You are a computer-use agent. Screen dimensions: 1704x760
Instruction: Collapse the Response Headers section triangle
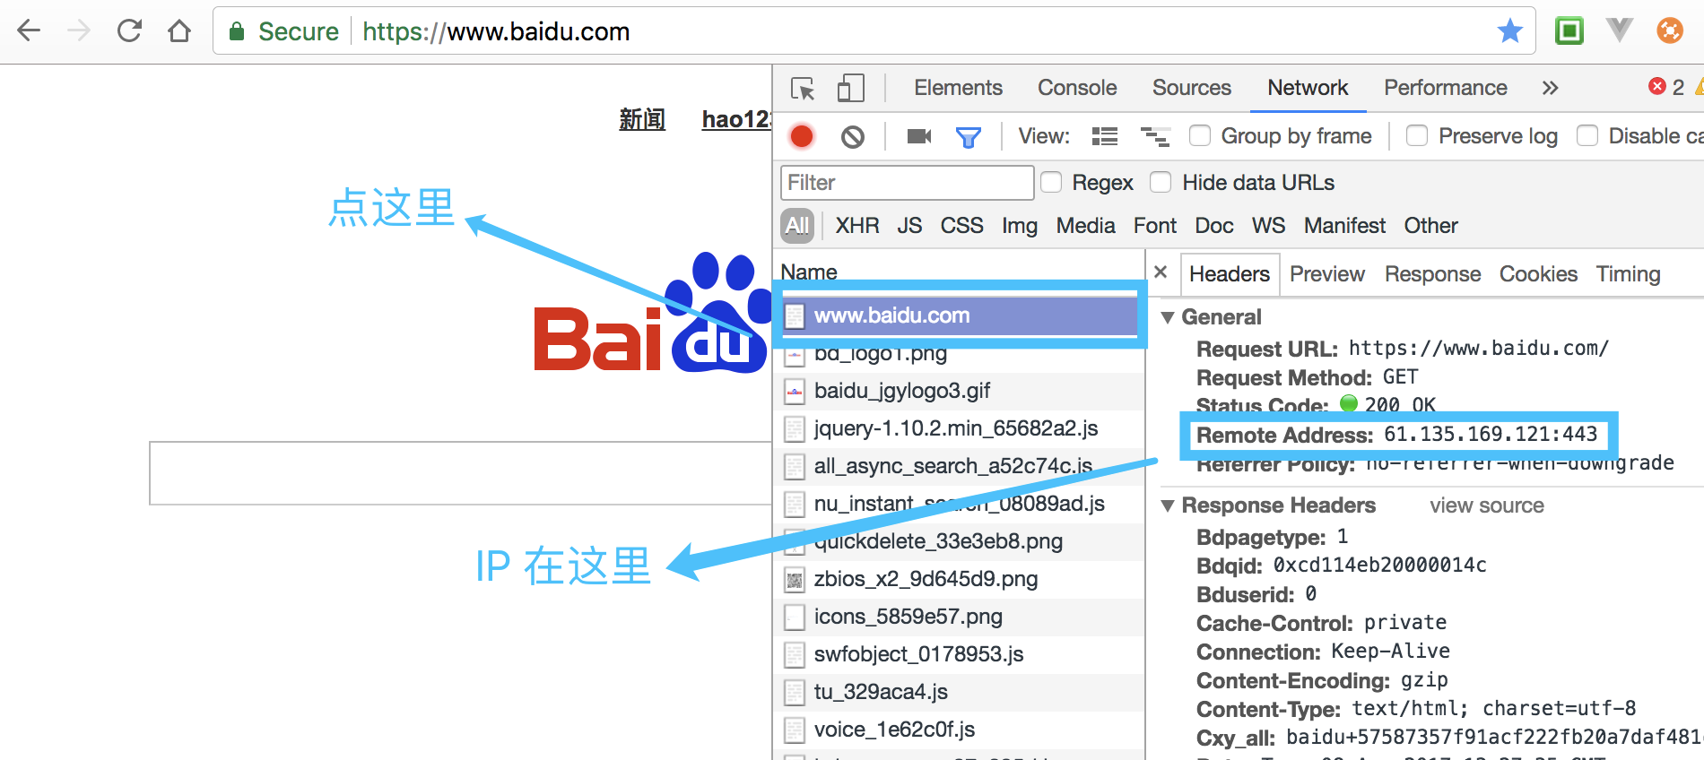pos(1168,505)
